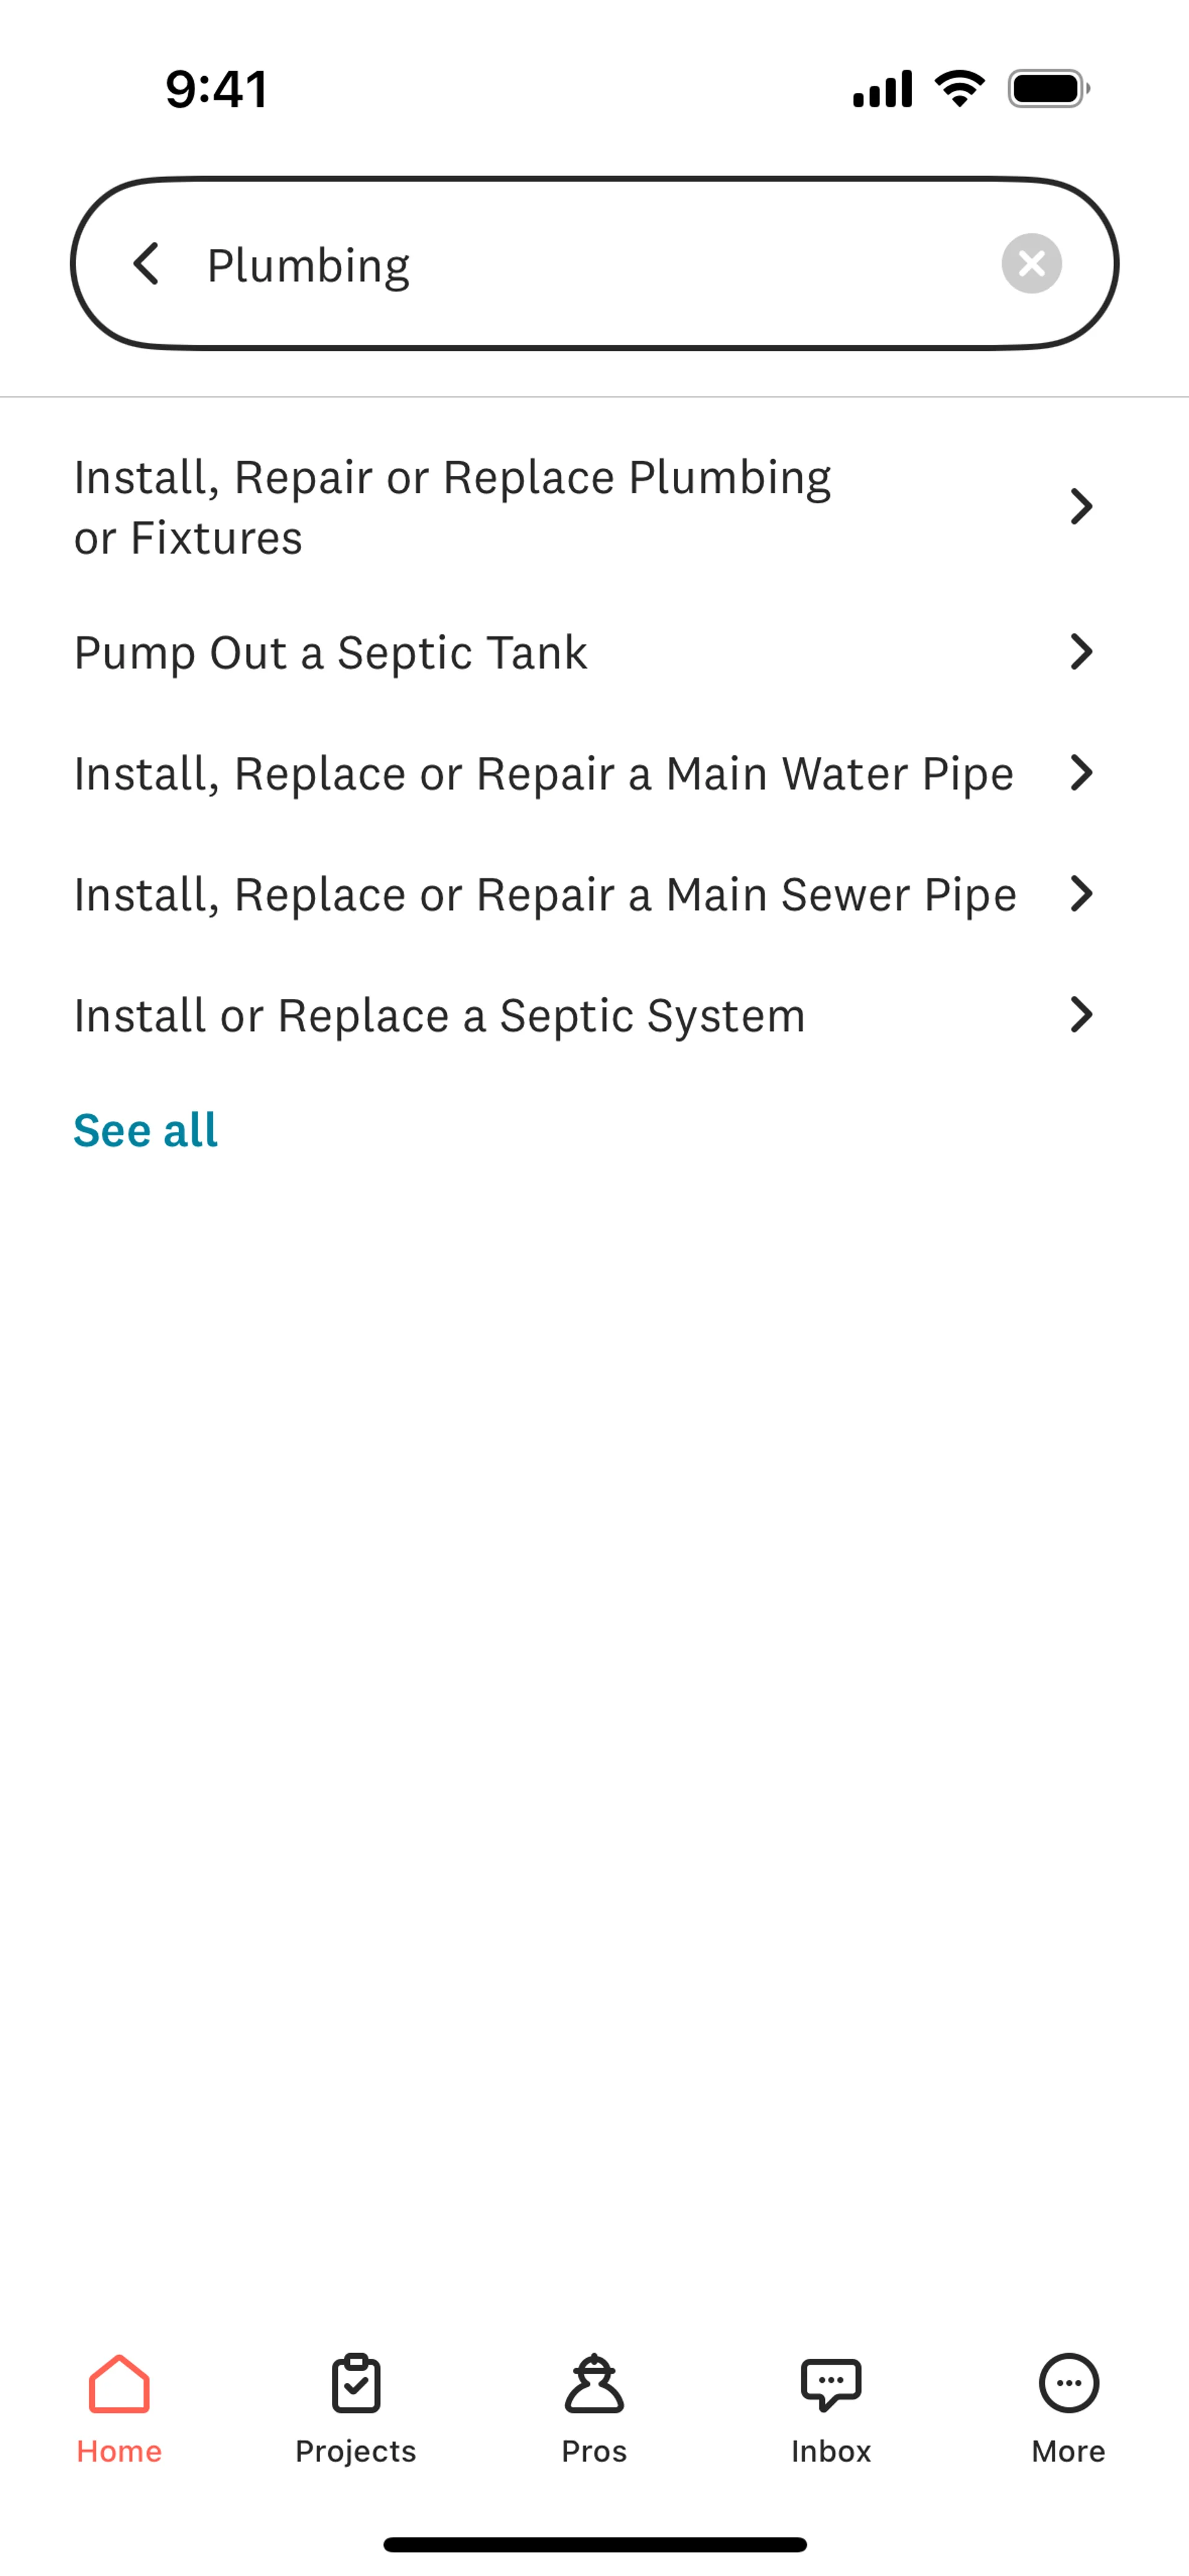Select Install or Replace a Septic System
The width and height of the screenshot is (1189, 2576).
click(x=439, y=1016)
